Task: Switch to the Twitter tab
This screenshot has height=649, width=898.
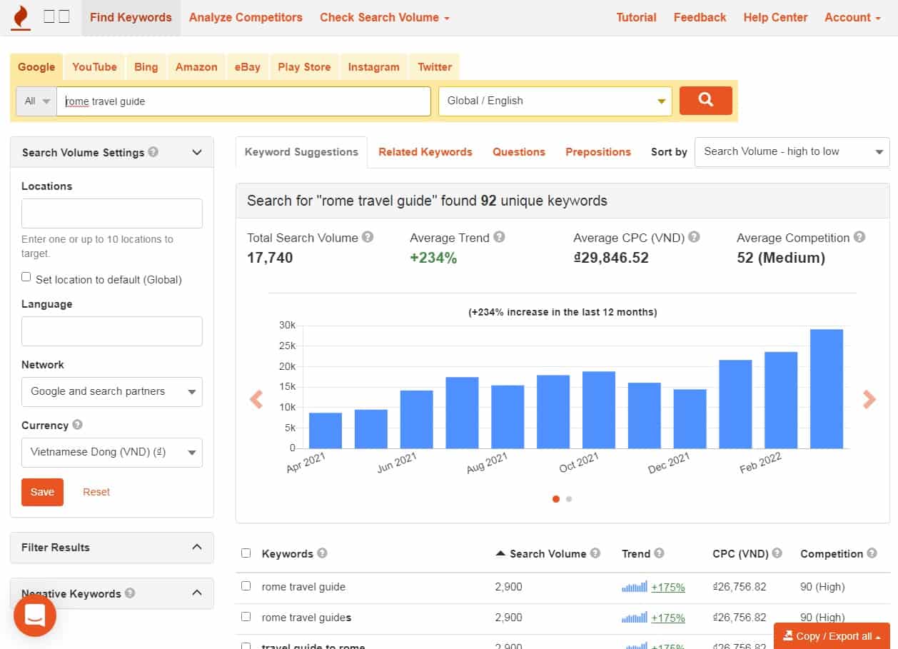Action: point(435,66)
